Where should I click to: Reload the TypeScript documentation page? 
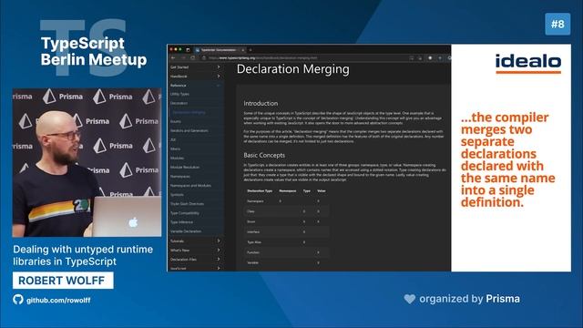pos(192,58)
